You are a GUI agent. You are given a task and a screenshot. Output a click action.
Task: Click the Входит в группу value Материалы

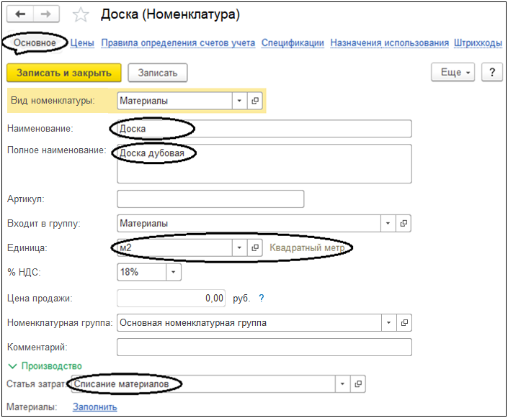click(249, 224)
